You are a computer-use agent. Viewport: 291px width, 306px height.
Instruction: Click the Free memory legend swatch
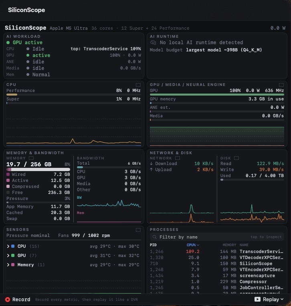(8, 193)
